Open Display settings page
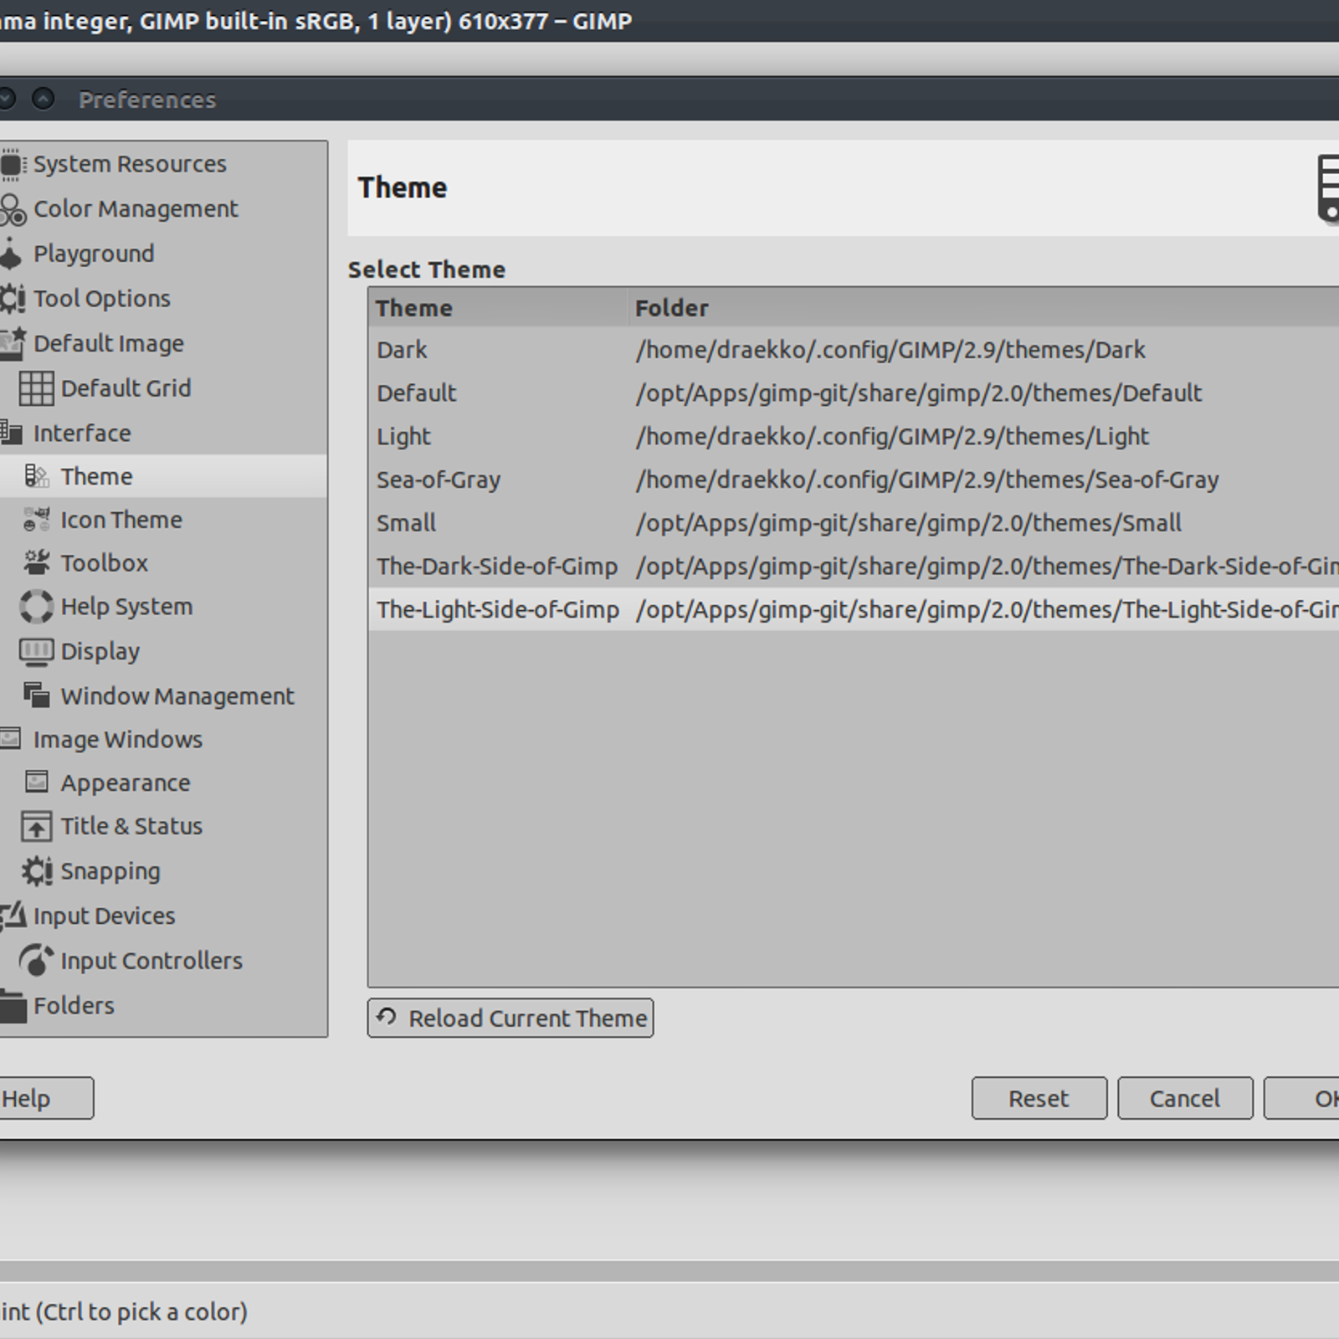The image size is (1339, 1339). point(100,652)
